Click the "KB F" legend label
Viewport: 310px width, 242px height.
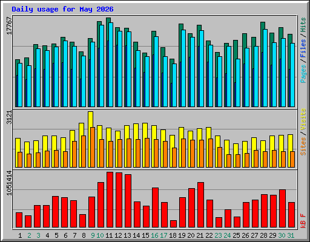tap(303, 221)
